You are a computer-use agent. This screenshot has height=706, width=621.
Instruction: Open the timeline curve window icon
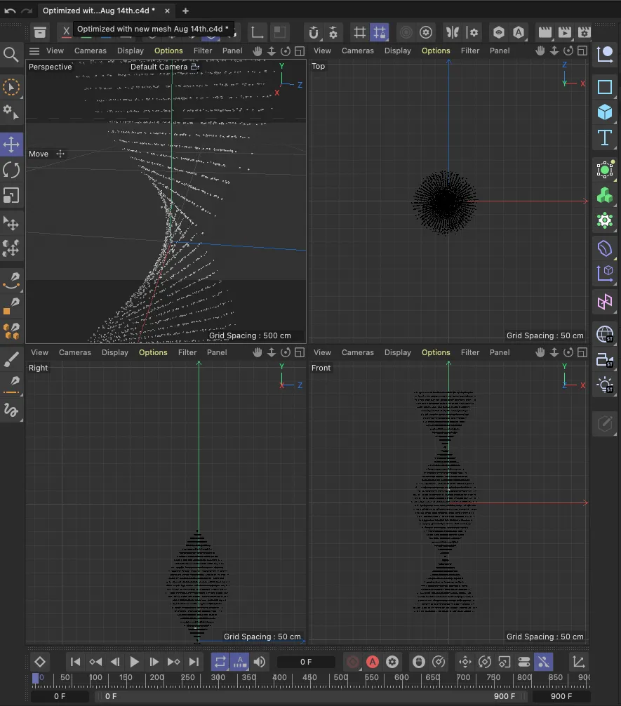coord(579,662)
